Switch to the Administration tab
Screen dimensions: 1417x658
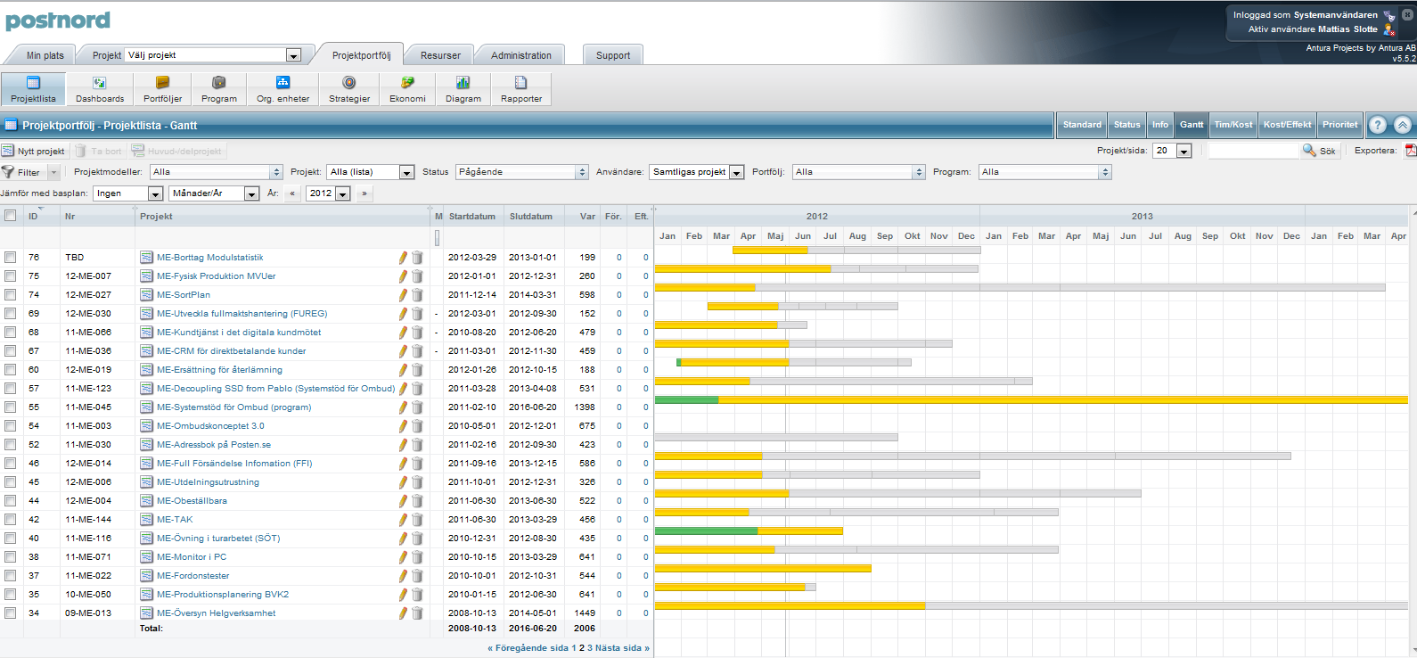click(520, 55)
